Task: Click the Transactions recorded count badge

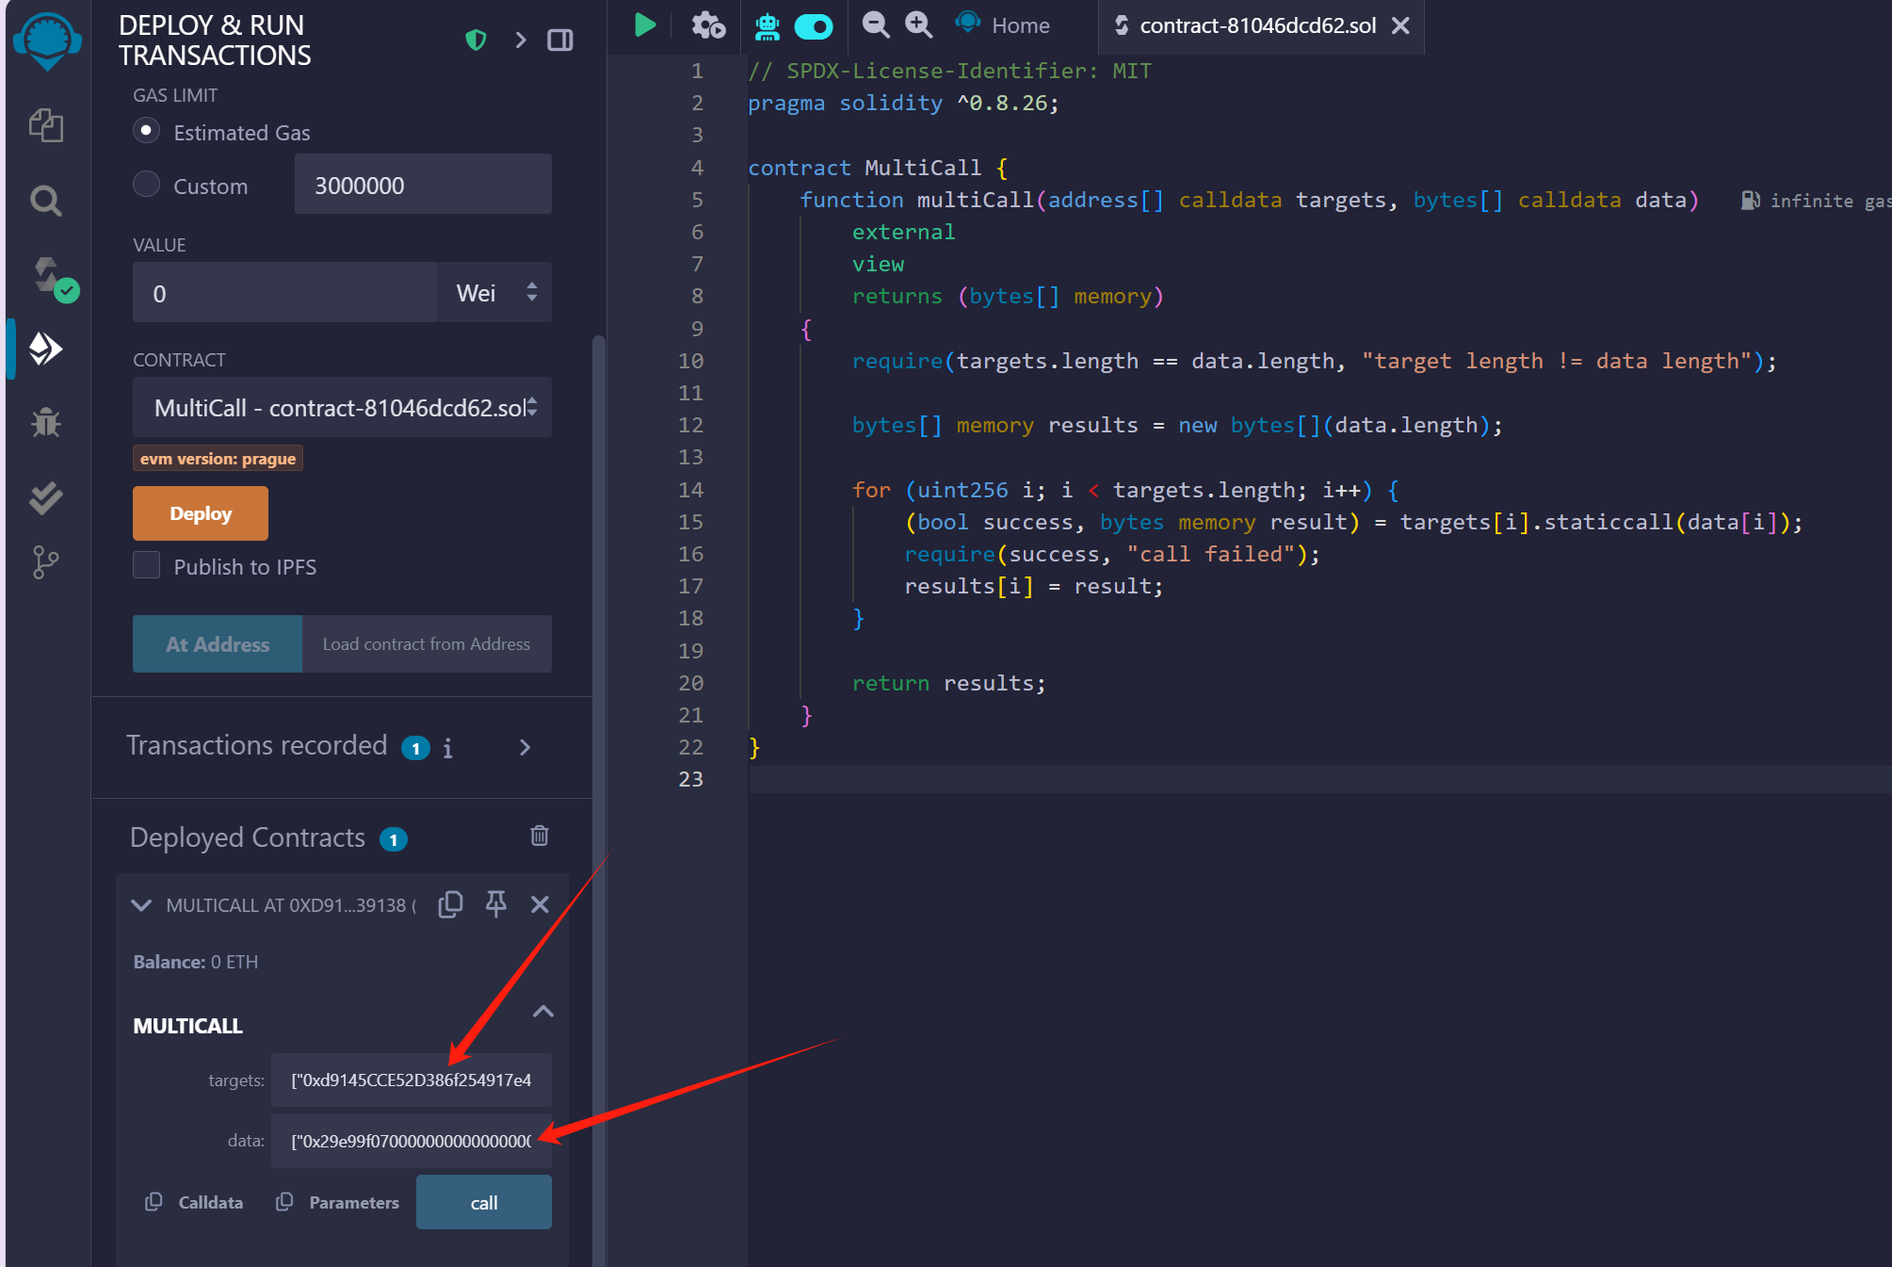Action: tap(415, 748)
